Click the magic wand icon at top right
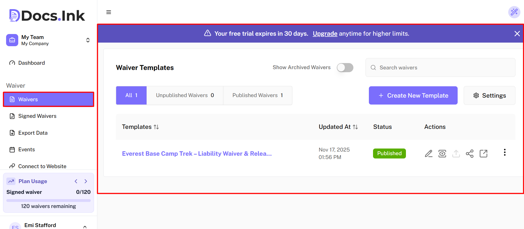This screenshot has width=524, height=229. click(514, 12)
